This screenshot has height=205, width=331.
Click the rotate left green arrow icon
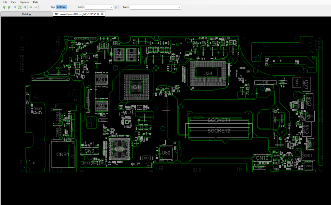[4, 7]
